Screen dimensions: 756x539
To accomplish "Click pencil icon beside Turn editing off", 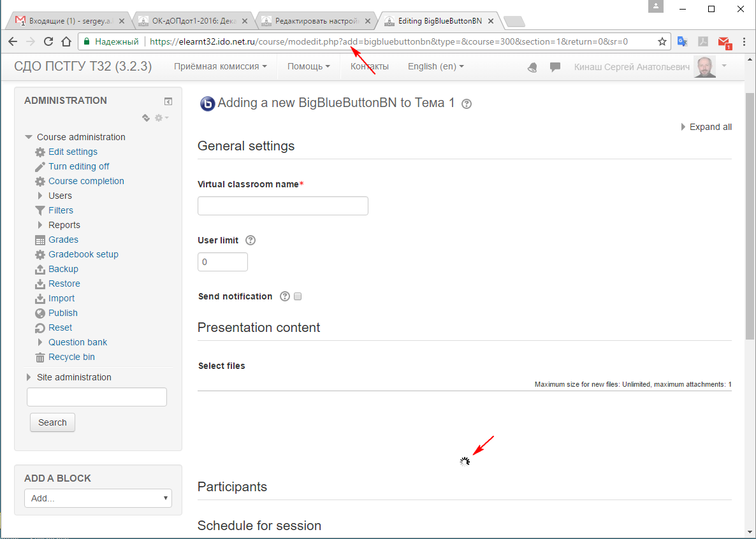I will point(40,167).
